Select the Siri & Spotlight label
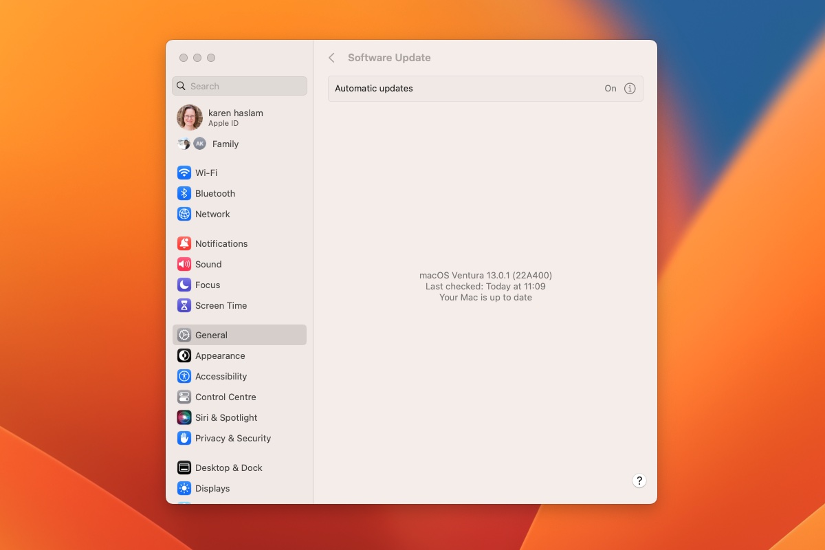Viewport: 825px width, 550px height. click(x=226, y=417)
